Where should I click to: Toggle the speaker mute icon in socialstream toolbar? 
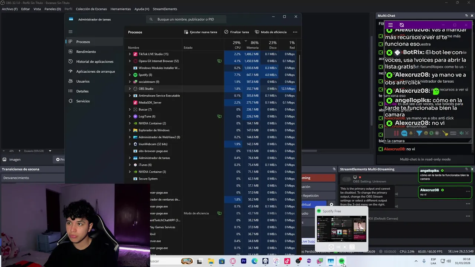[461, 133]
